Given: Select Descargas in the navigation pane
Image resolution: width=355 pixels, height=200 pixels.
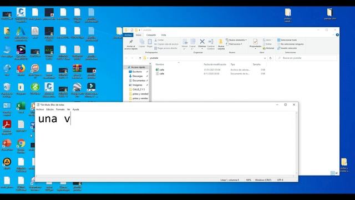Looking at the screenshot, I should click(x=138, y=76).
